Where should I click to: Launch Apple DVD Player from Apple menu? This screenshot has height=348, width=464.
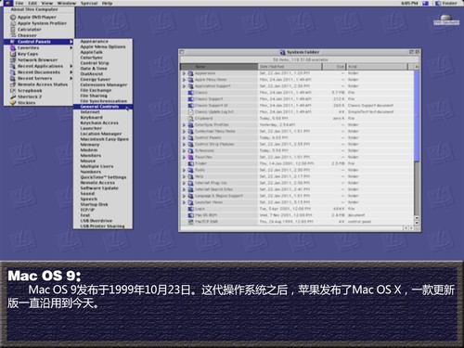pyautogui.click(x=39, y=17)
